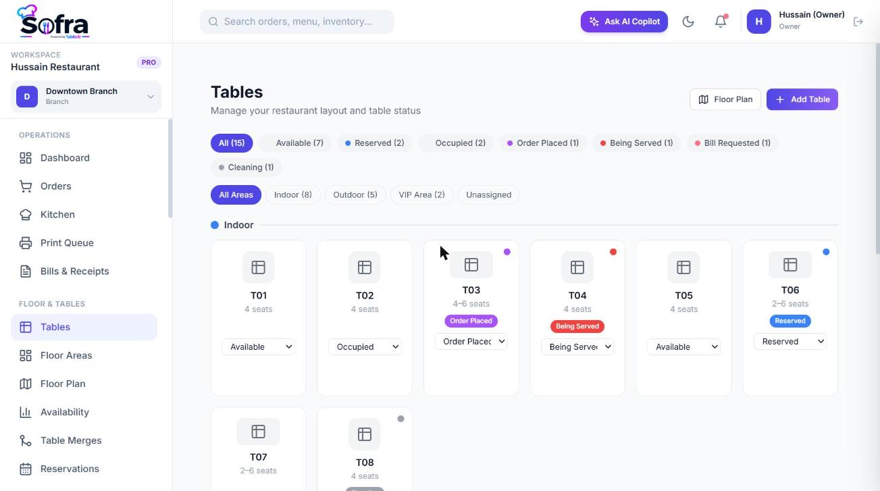Filter by Reserved (2) status
The width and height of the screenshot is (880, 491).
(375, 143)
